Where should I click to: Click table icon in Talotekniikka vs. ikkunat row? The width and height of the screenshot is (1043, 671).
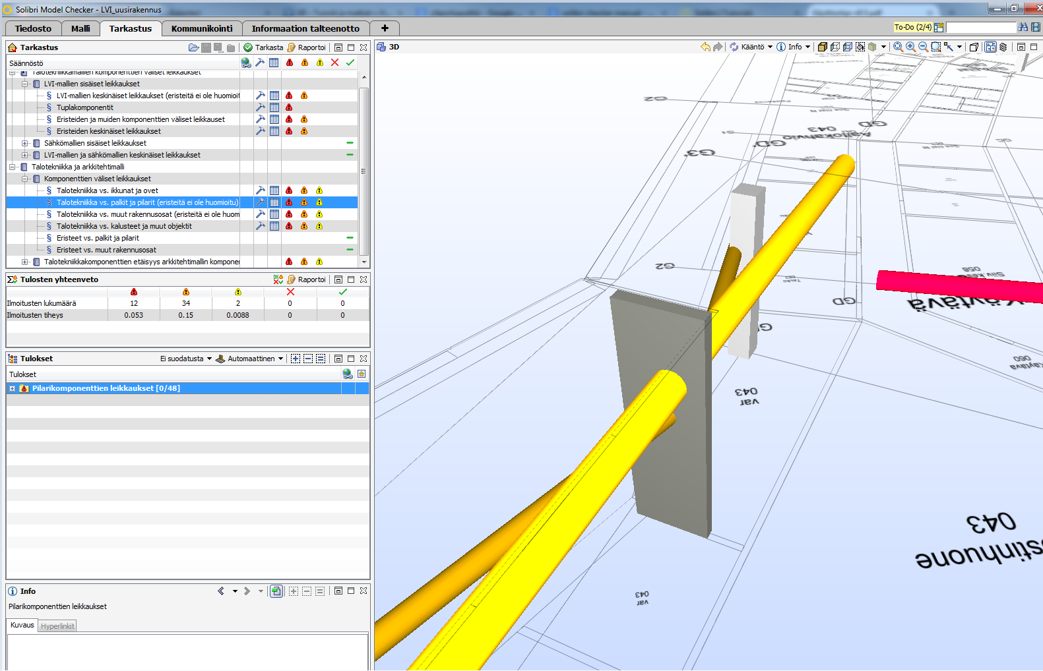[274, 190]
